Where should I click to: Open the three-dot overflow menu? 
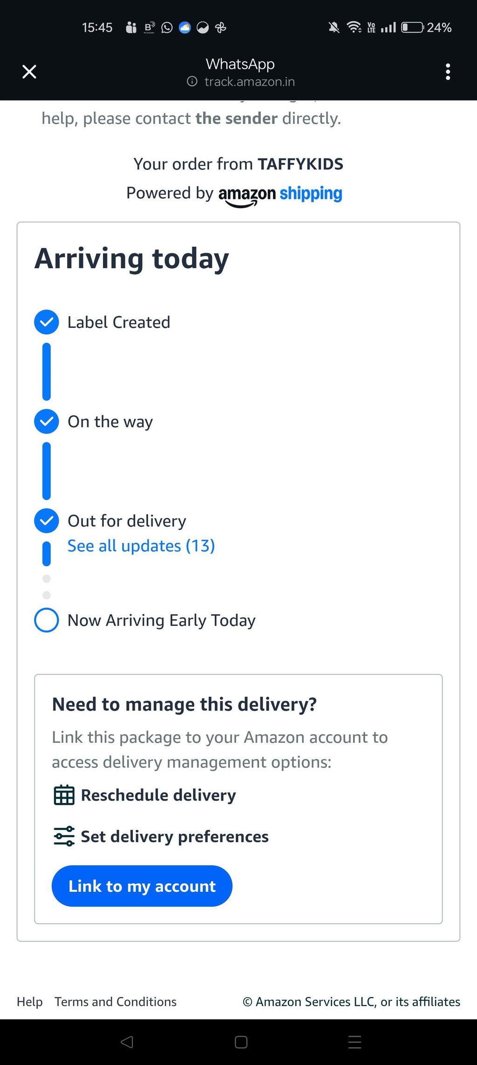pos(448,72)
